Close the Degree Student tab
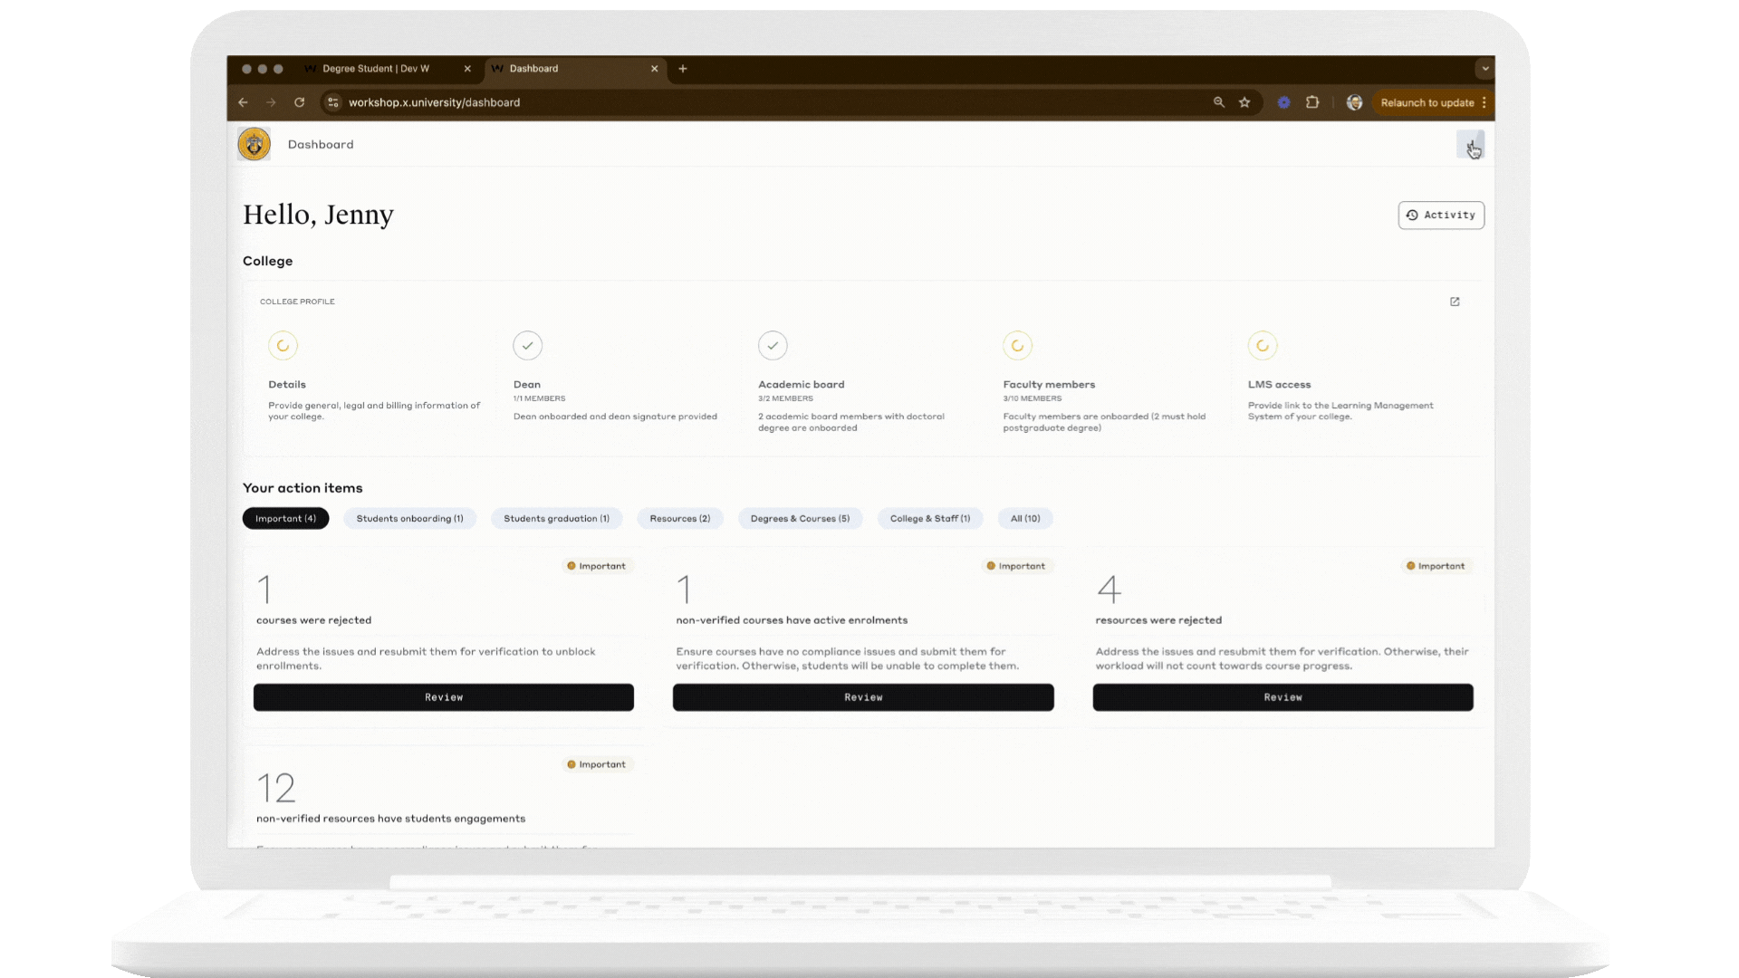 pos(467,69)
